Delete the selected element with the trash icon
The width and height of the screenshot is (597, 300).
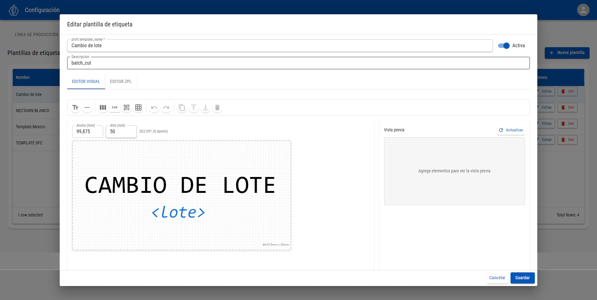[217, 107]
